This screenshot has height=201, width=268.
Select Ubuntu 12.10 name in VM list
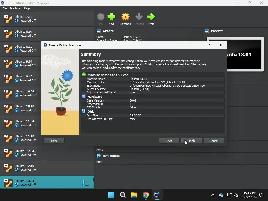pos(24,166)
